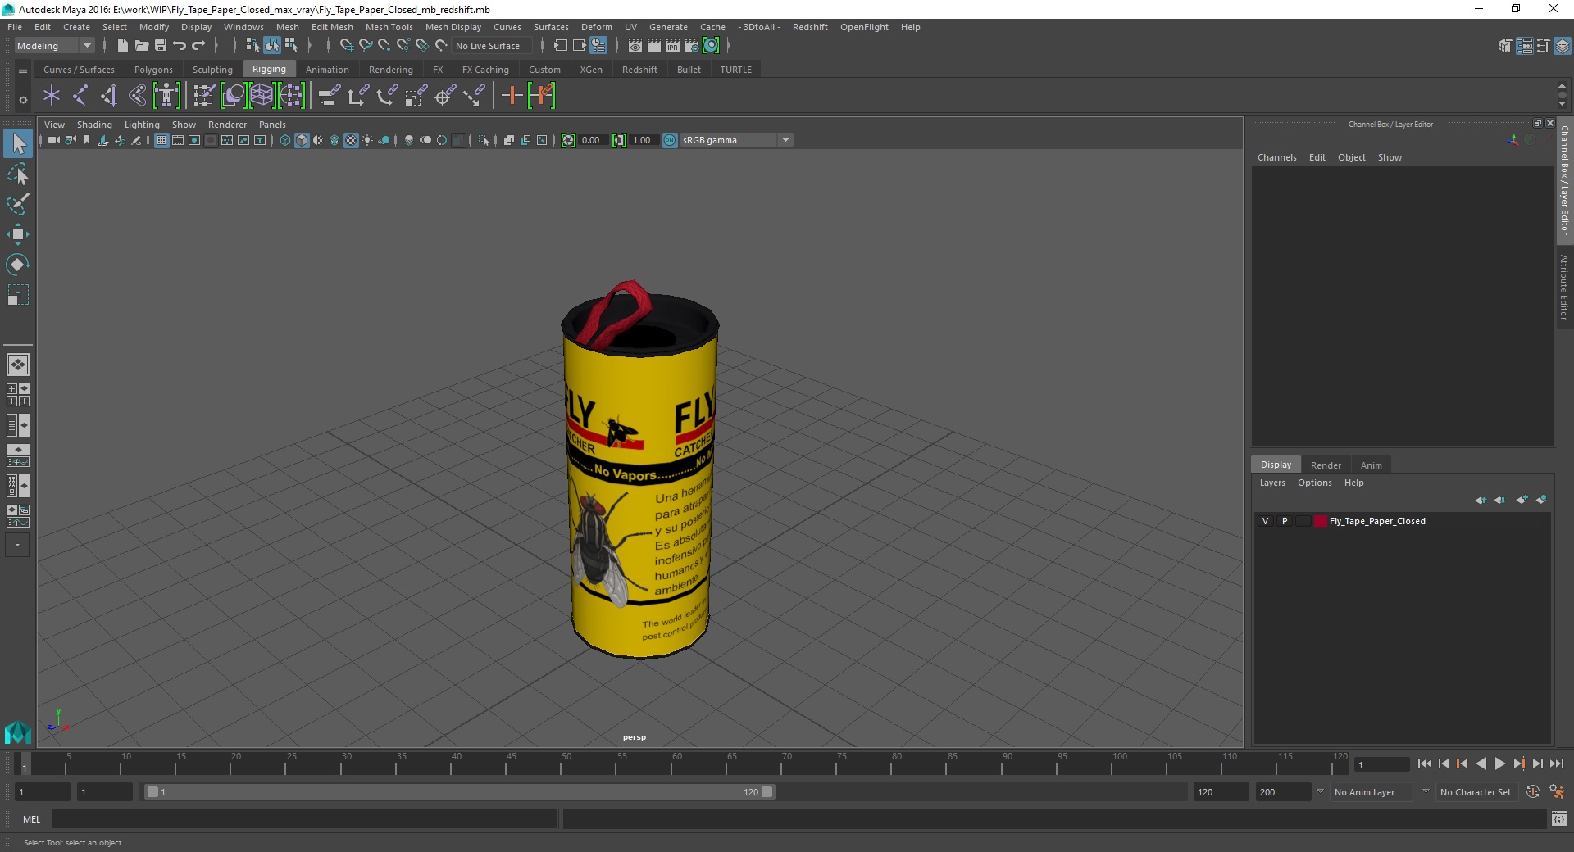Switch to the Polygons shelf tab
The height and width of the screenshot is (852, 1574).
153,70
